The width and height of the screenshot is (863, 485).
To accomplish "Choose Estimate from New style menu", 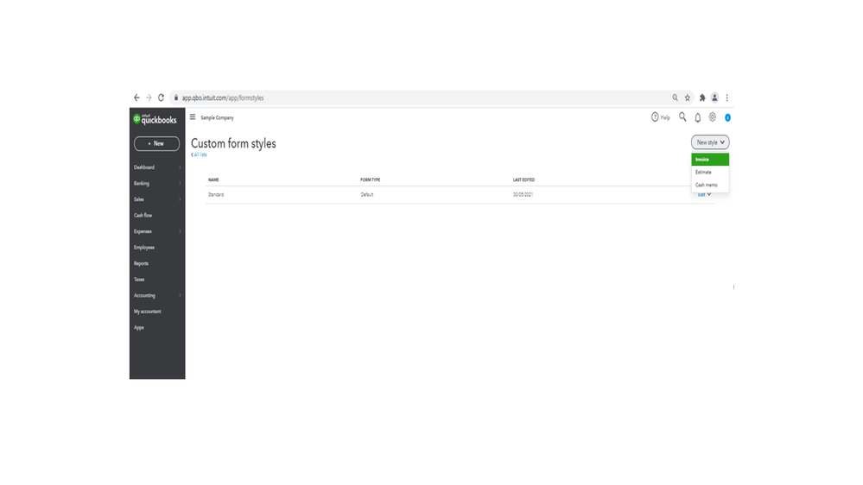I will coord(710,172).
